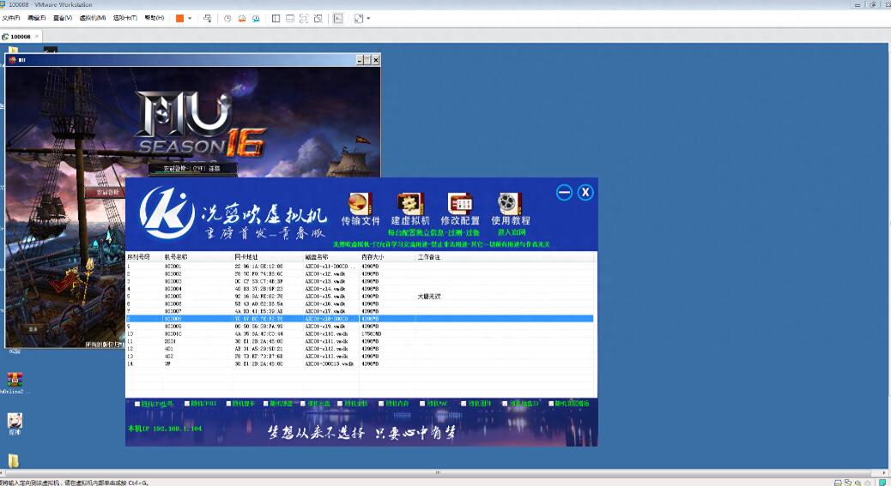
Task: Toggle the library sidebar toolbar icon
Action: coord(276,18)
